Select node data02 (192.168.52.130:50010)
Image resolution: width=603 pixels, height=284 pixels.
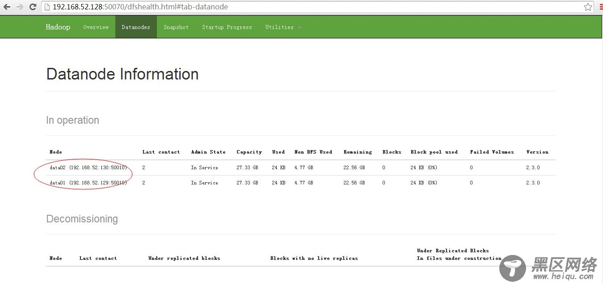point(88,167)
